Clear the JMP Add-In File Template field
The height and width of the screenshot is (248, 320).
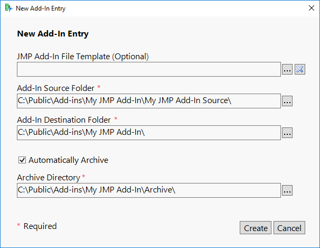pyautogui.click(x=300, y=69)
